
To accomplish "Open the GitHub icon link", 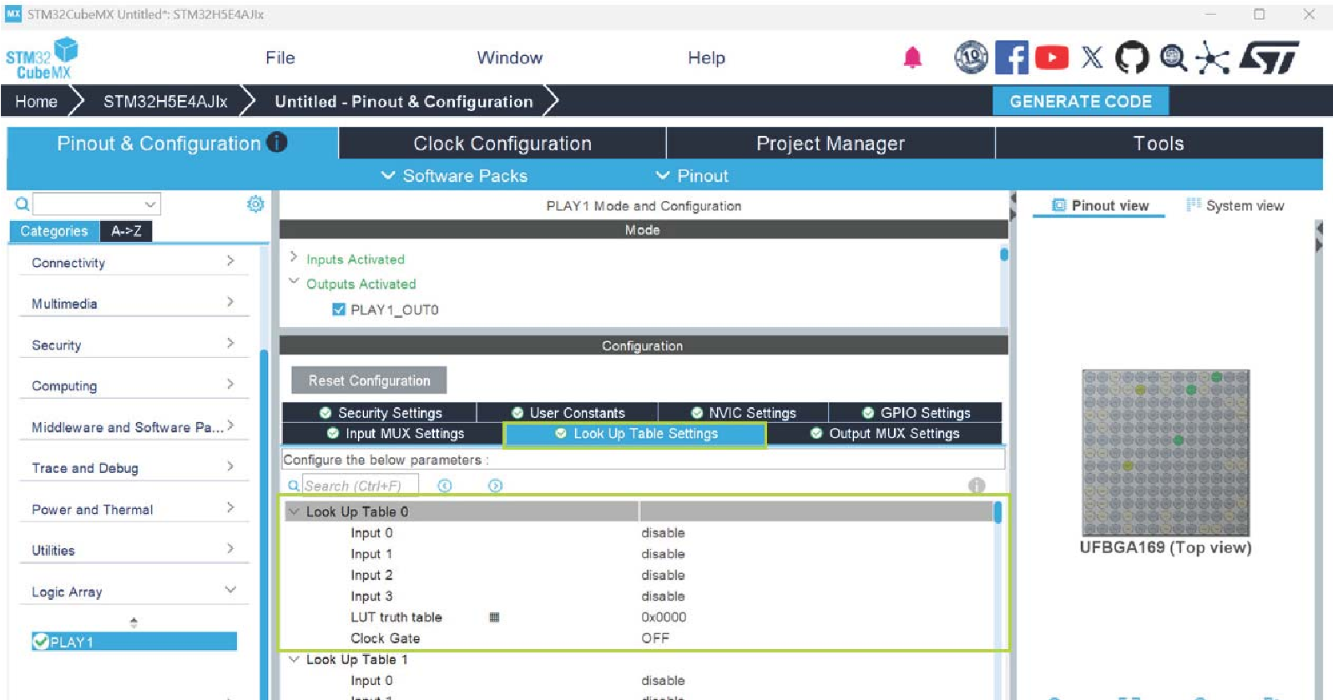I will pyautogui.click(x=1132, y=58).
